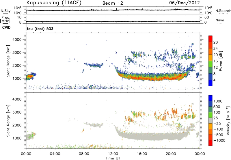This screenshot has width=231, height=160.
Task: Click the Slant Range axis title of velocity panel
Action: pyautogui.click(x=8, y=120)
